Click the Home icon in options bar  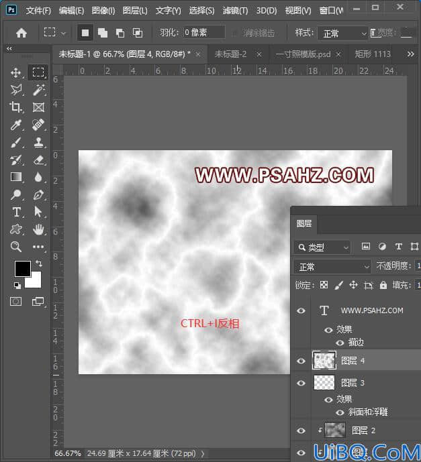21,33
